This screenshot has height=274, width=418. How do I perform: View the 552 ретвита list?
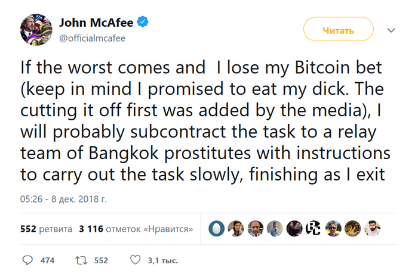[x=46, y=229]
